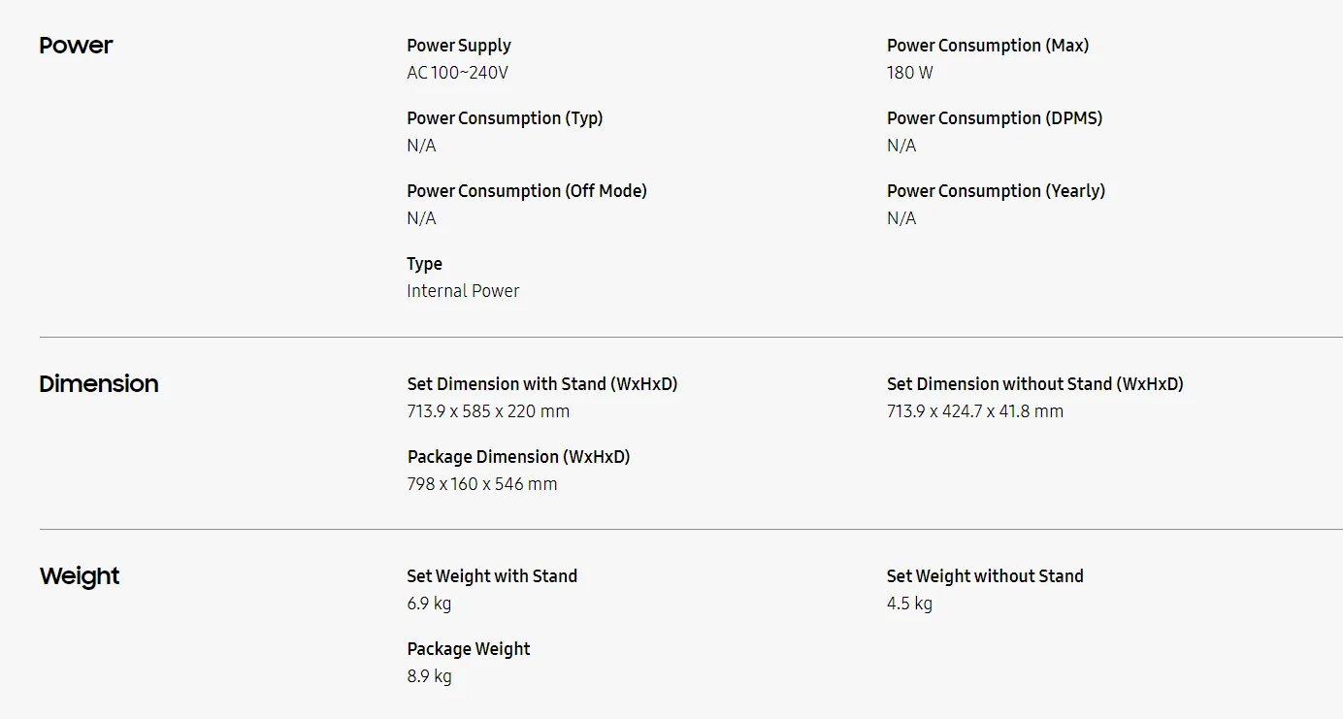Click Set Dimension without Stand label
The width and height of the screenshot is (1343, 719).
click(x=1035, y=384)
